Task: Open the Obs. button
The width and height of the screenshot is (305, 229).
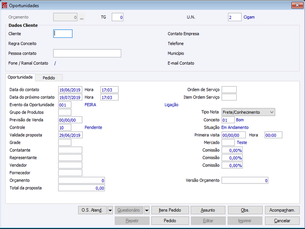Action: (245, 210)
